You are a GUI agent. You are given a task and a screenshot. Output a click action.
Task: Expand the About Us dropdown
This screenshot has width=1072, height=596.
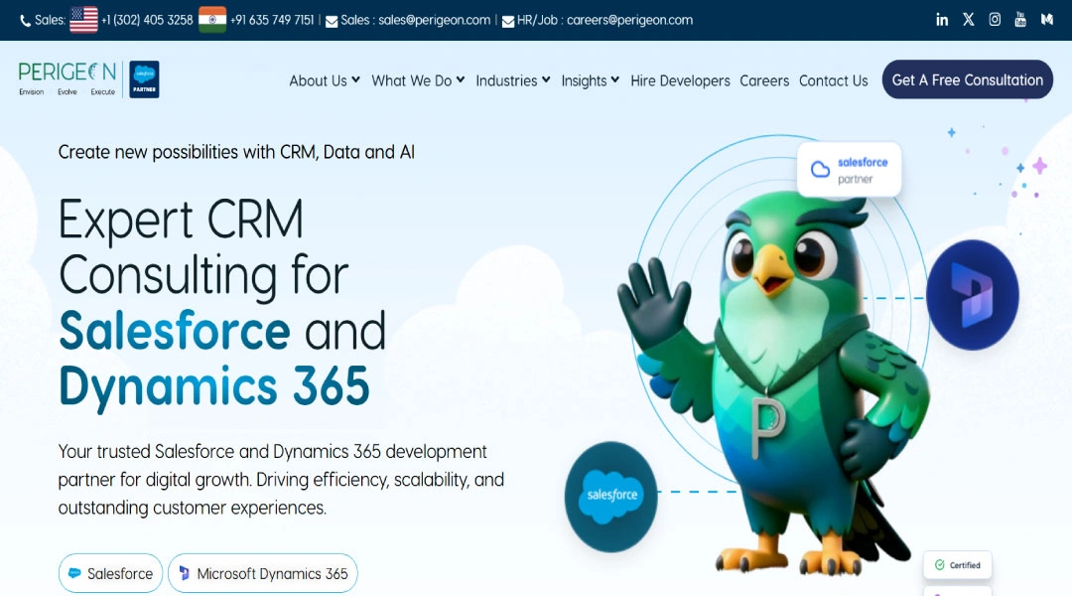point(324,80)
